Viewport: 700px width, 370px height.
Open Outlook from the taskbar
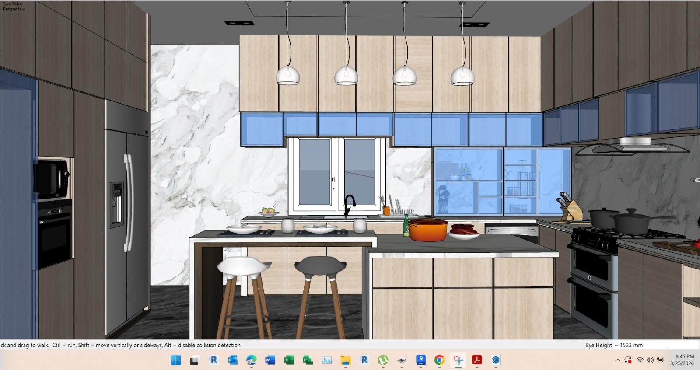pos(232,360)
